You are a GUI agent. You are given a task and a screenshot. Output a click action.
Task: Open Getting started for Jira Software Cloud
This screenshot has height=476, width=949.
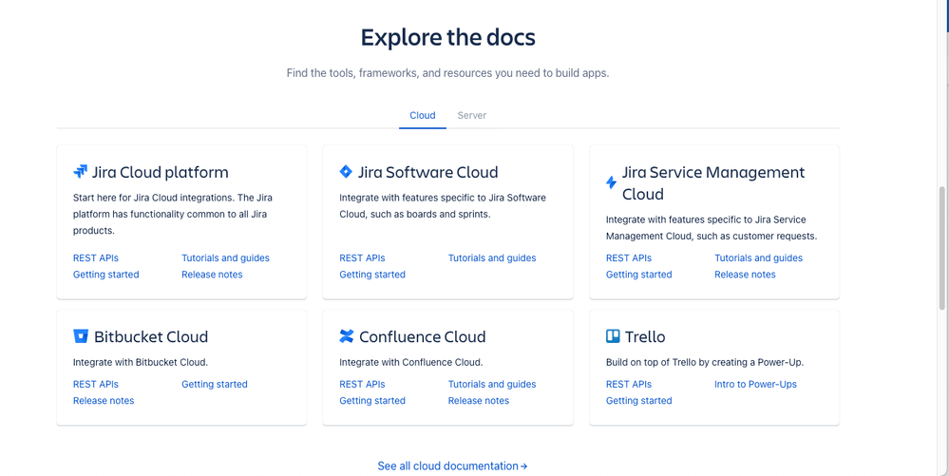click(372, 275)
